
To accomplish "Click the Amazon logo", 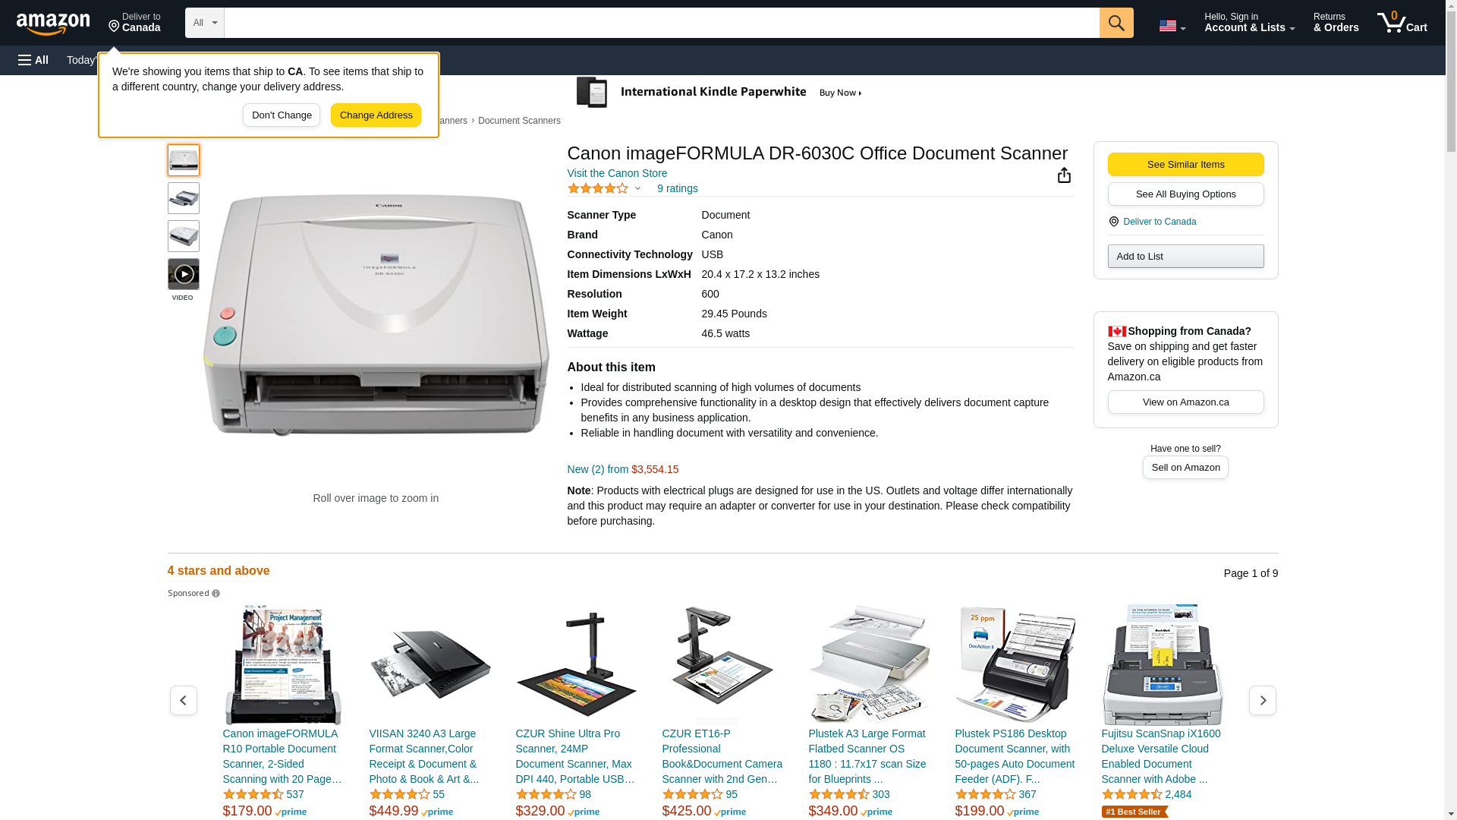I will pyautogui.click(x=53, y=24).
